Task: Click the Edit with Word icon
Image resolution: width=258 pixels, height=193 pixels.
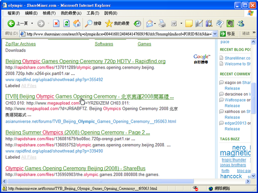Action: coord(174,24)
